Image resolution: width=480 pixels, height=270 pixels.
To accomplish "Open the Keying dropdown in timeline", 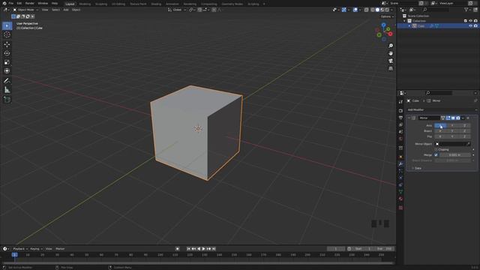I will tap(36, 249).
